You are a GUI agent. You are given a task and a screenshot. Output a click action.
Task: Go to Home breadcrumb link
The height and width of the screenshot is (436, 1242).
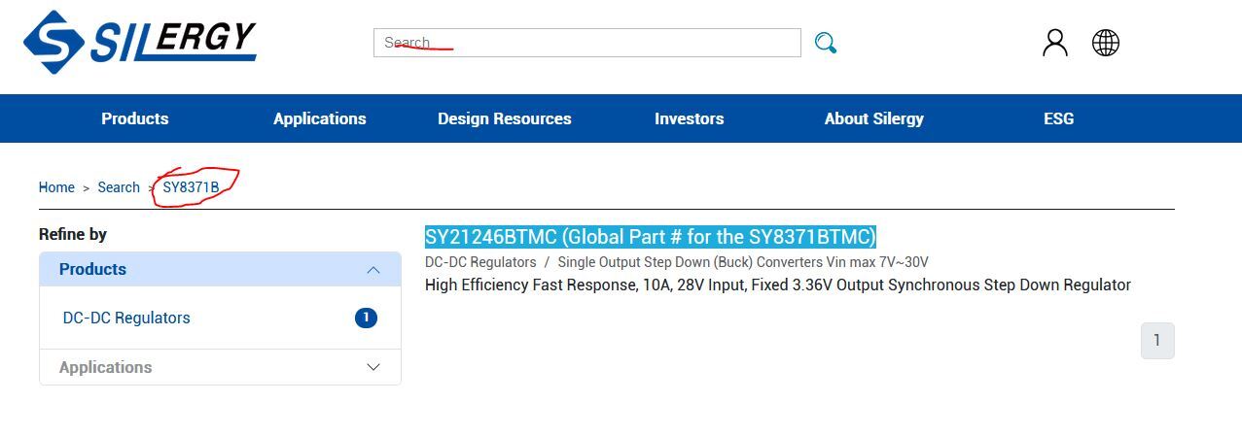(56, 187)
